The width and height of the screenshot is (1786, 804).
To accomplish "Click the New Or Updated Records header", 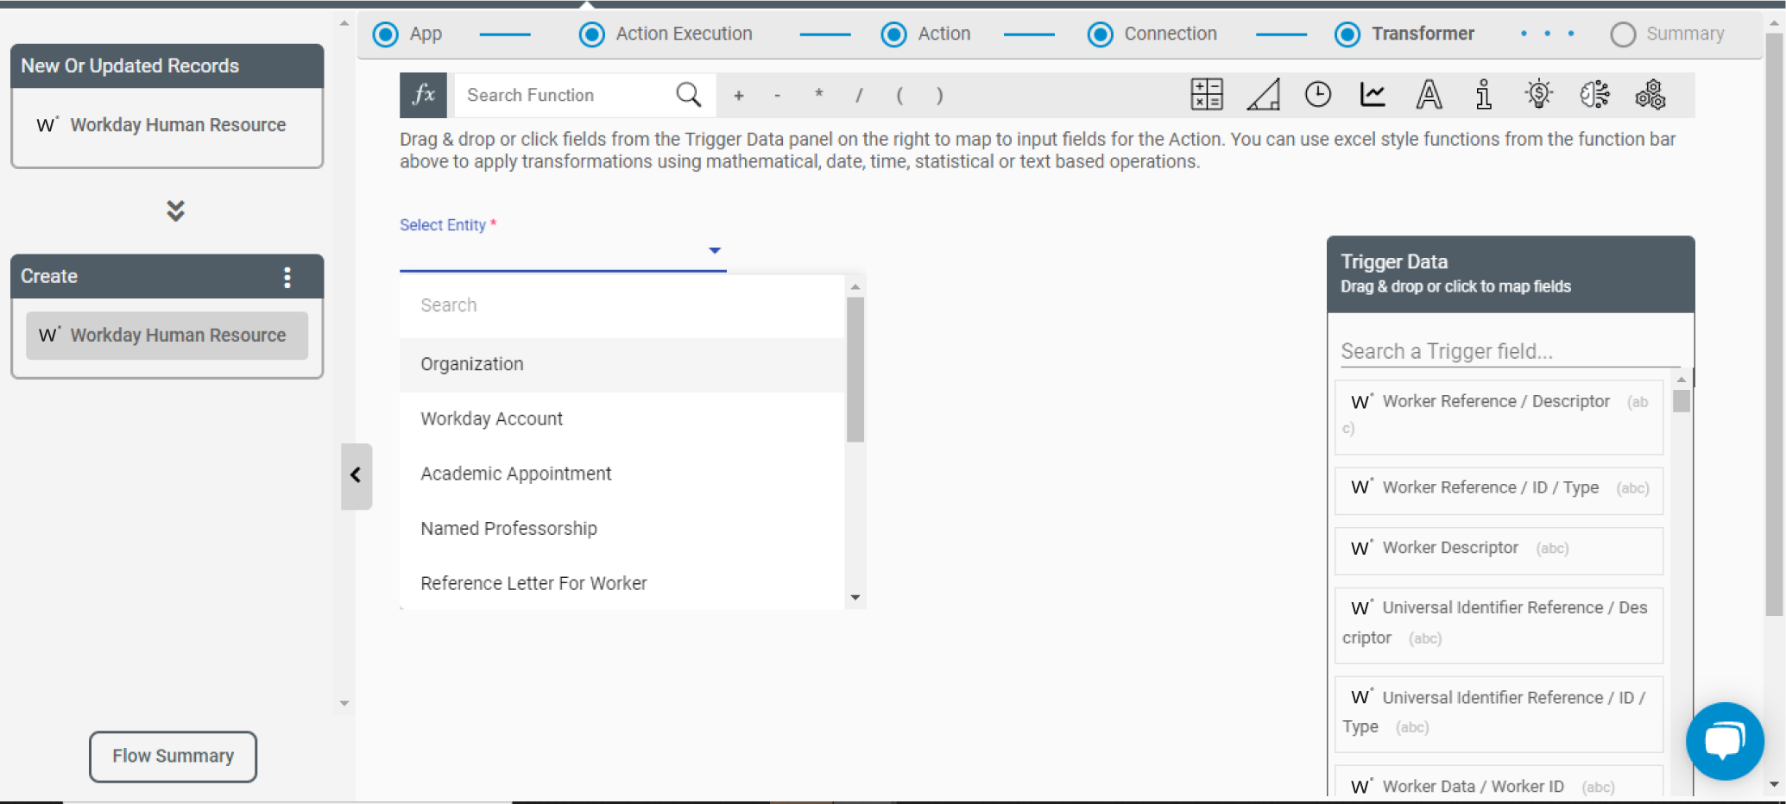I will [x=167, y=66].
